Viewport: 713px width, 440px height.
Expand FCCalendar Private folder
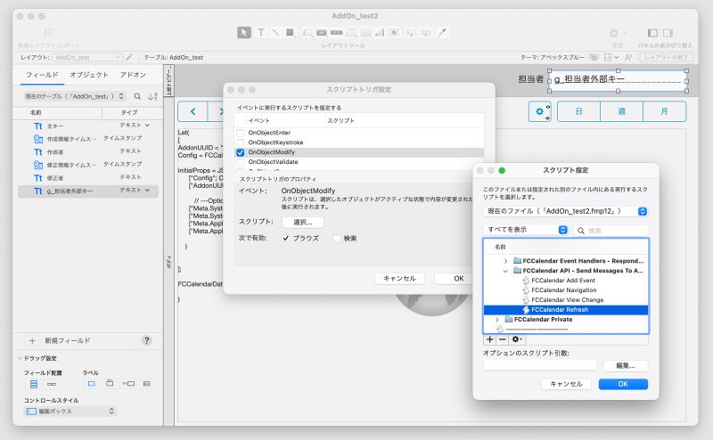(x=497, y=320)
